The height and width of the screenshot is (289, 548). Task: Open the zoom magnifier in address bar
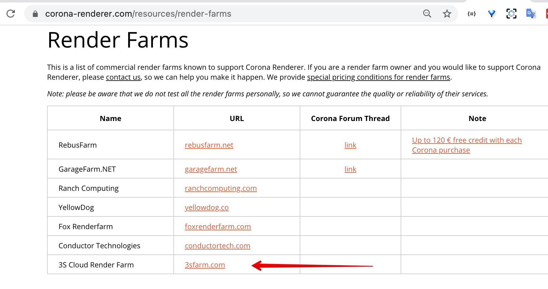click(x=427, y=14)
